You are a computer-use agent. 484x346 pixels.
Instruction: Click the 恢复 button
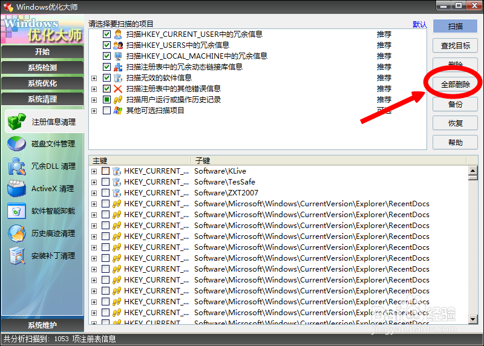coord(456,123)
